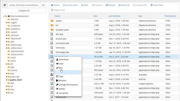Click the archive.php file icon
The width and height of the screenshot is (180, 101).
(x=52, y=39)
